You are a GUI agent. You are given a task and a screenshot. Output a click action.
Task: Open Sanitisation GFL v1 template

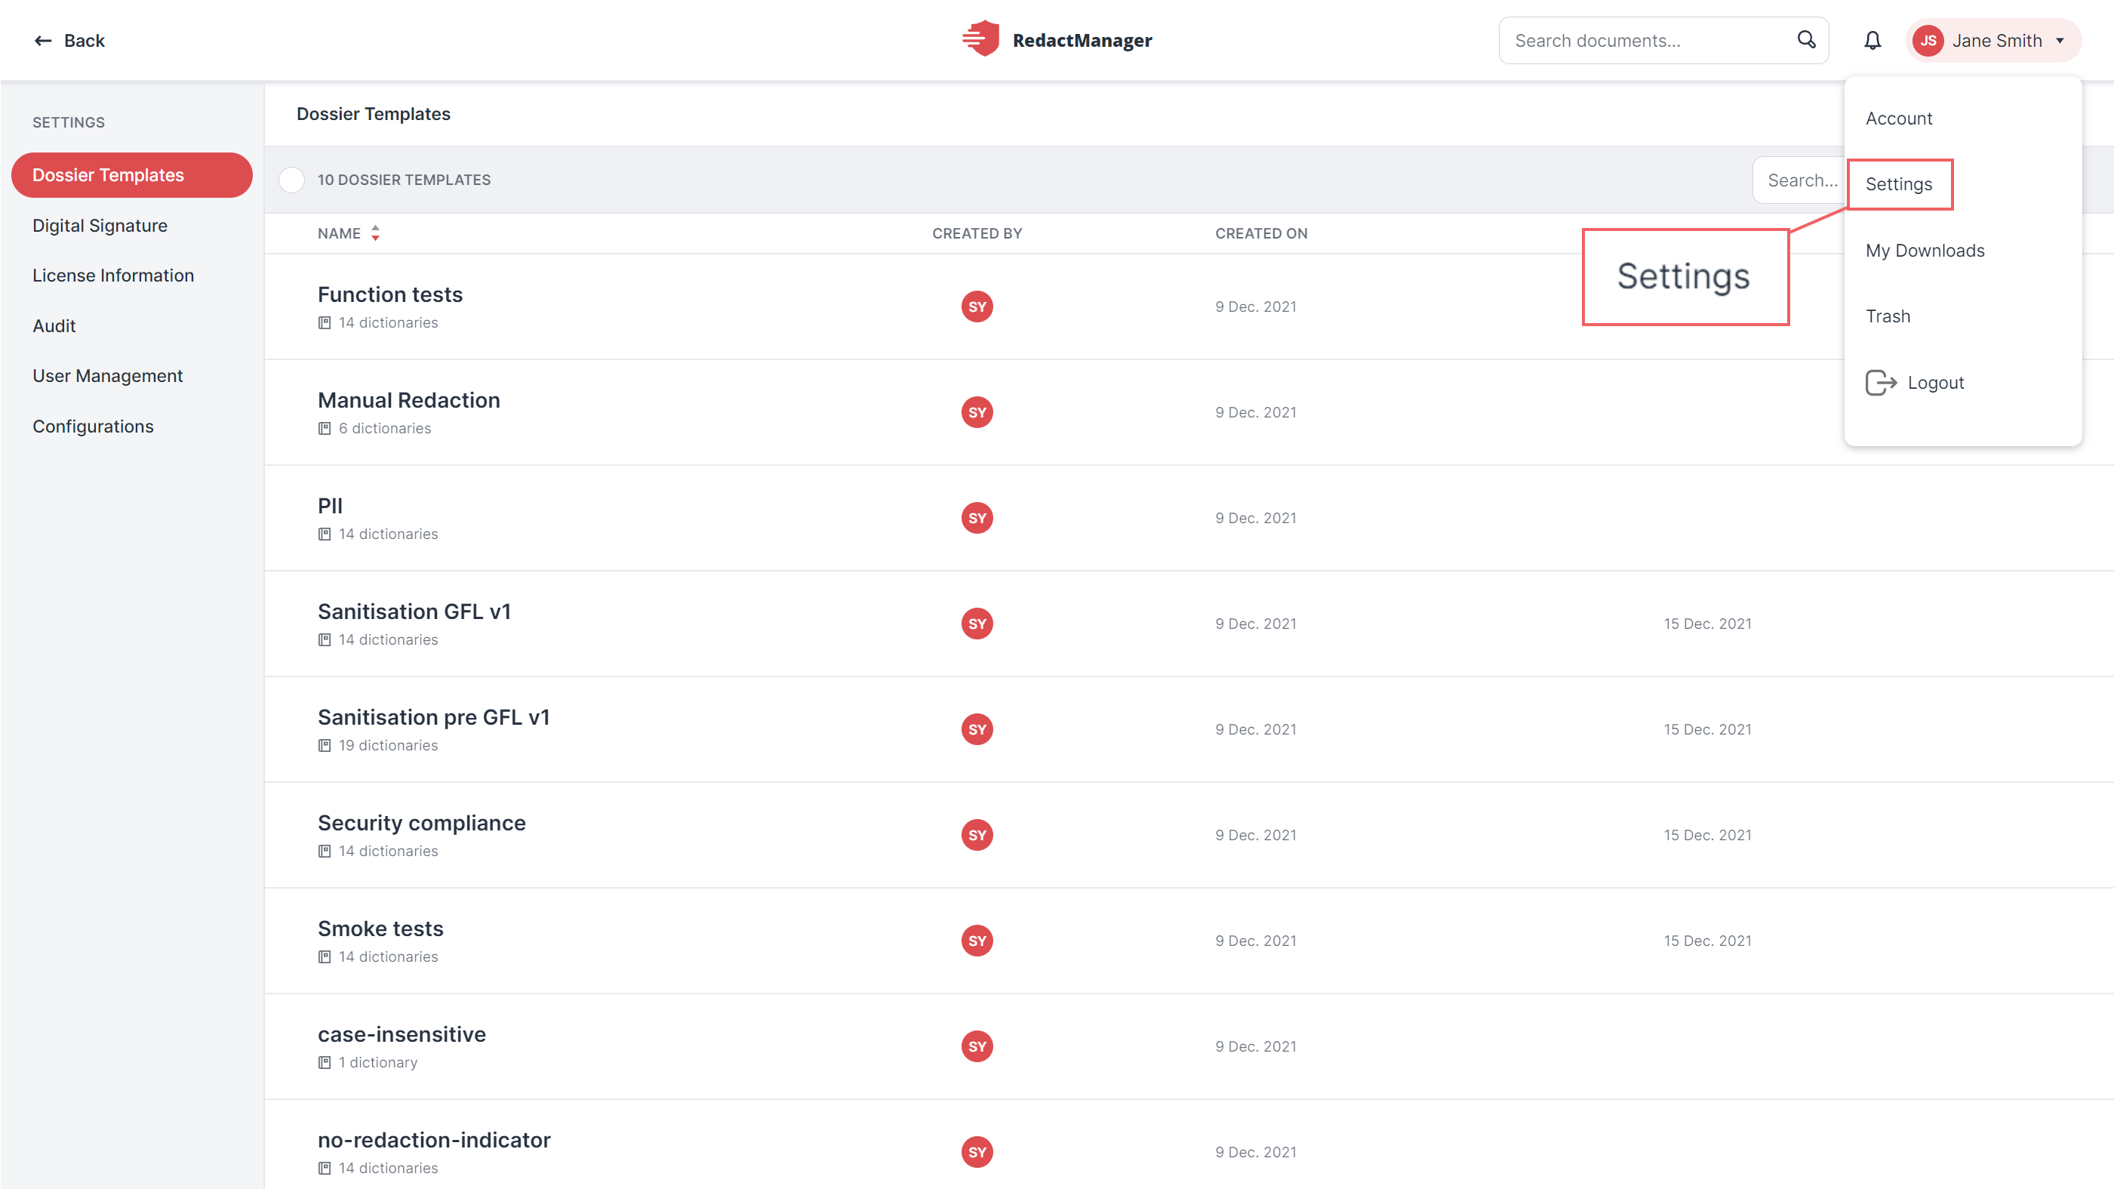414,611
